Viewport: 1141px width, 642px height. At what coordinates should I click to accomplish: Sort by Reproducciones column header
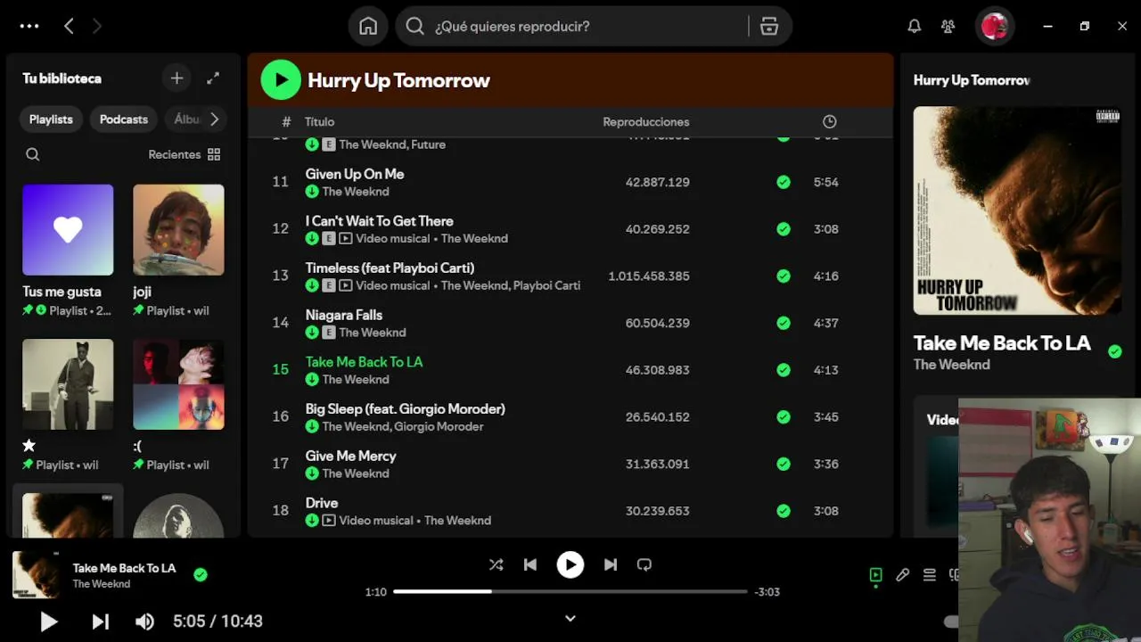(x=646, y=122)
